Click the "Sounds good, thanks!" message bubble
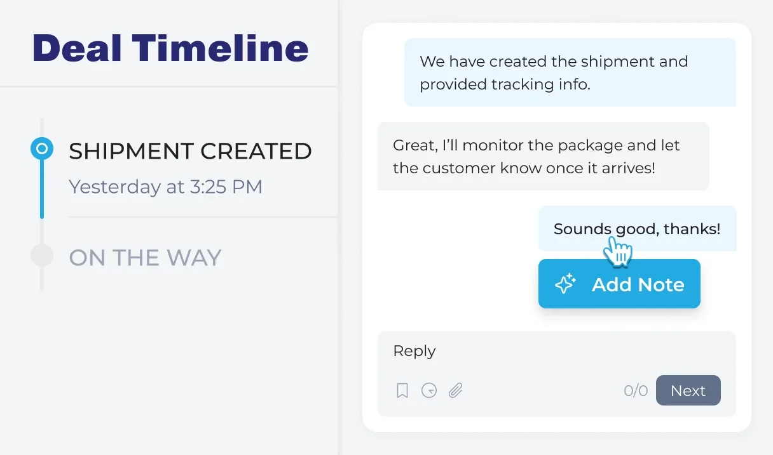 (637, 228)
